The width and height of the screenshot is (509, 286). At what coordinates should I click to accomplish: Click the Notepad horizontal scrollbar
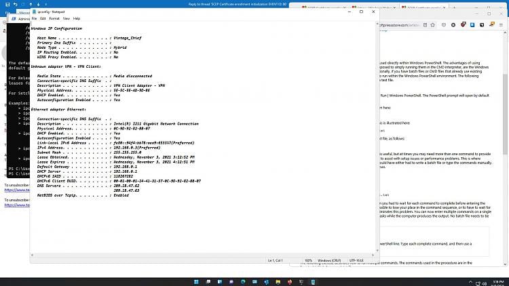[202, 256]
